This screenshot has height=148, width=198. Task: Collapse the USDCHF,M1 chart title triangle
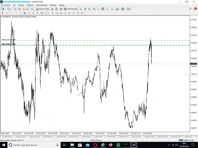[2, 17]
